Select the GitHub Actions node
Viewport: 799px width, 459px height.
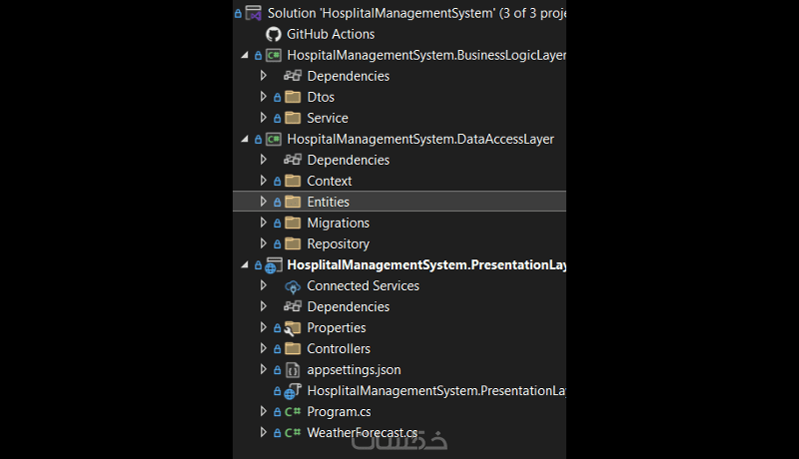click(331, 34)
